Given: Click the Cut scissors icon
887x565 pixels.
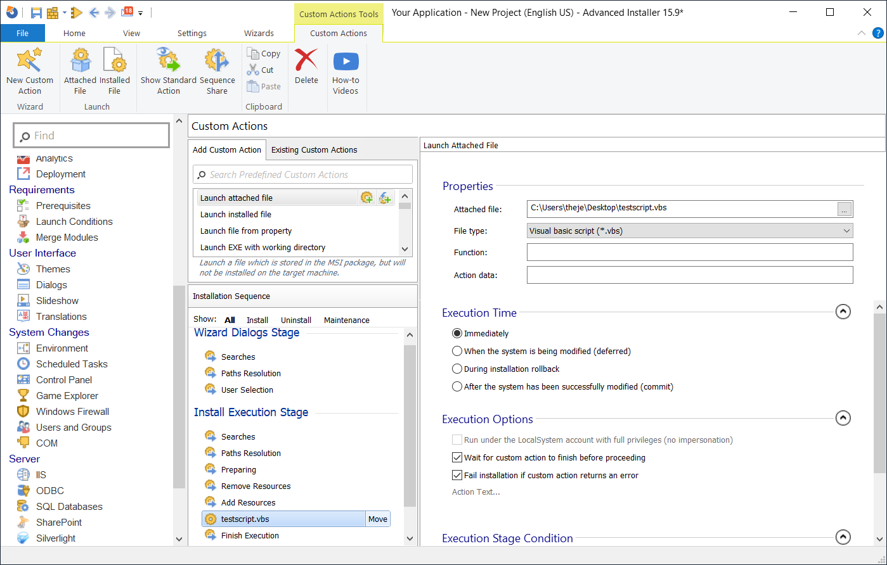Looking at the screenshot, I should tap(253, 70).
